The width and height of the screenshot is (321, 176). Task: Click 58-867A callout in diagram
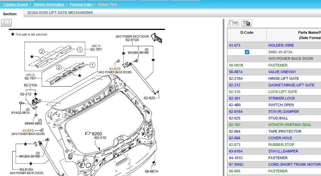point(152,171)
